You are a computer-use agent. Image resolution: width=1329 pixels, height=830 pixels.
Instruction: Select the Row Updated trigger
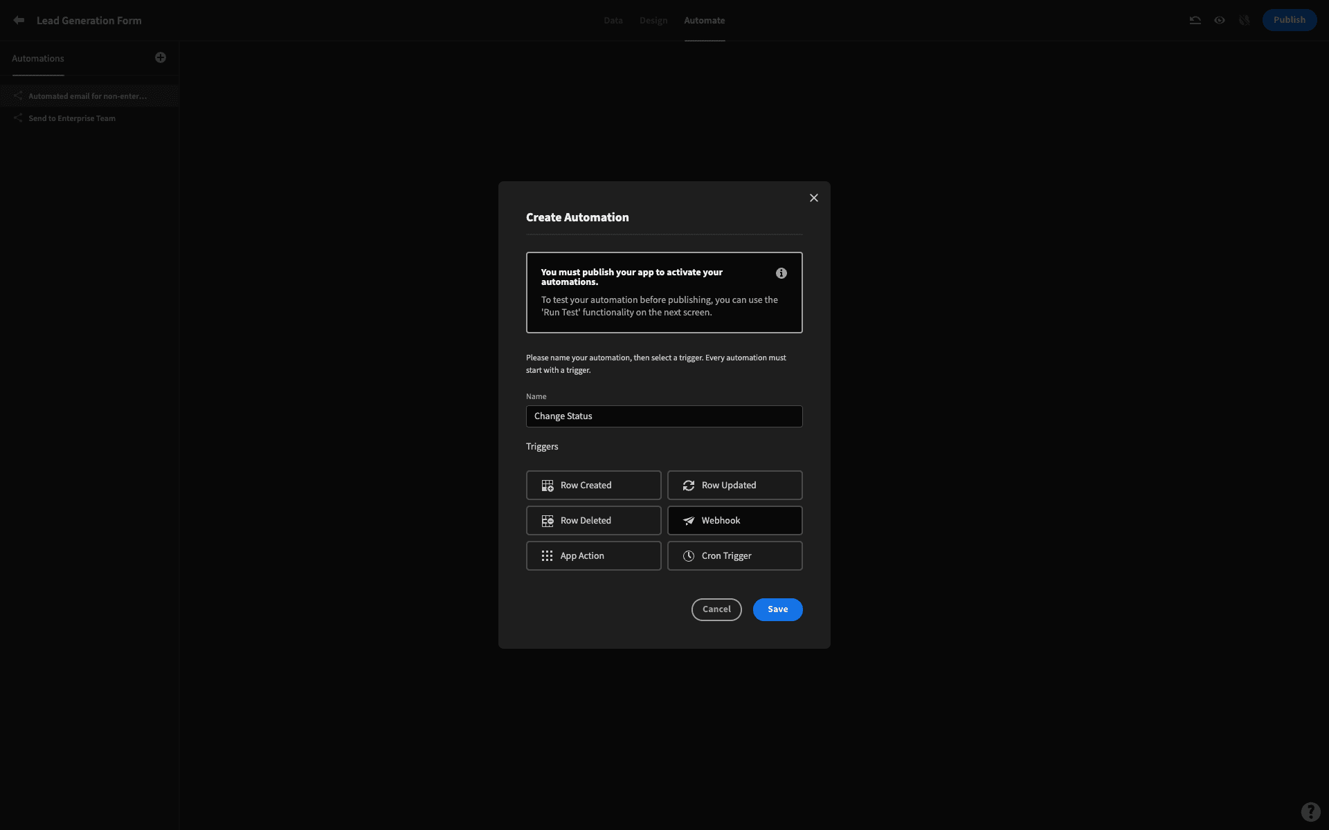pyautogui.click(x=735, y=486)
